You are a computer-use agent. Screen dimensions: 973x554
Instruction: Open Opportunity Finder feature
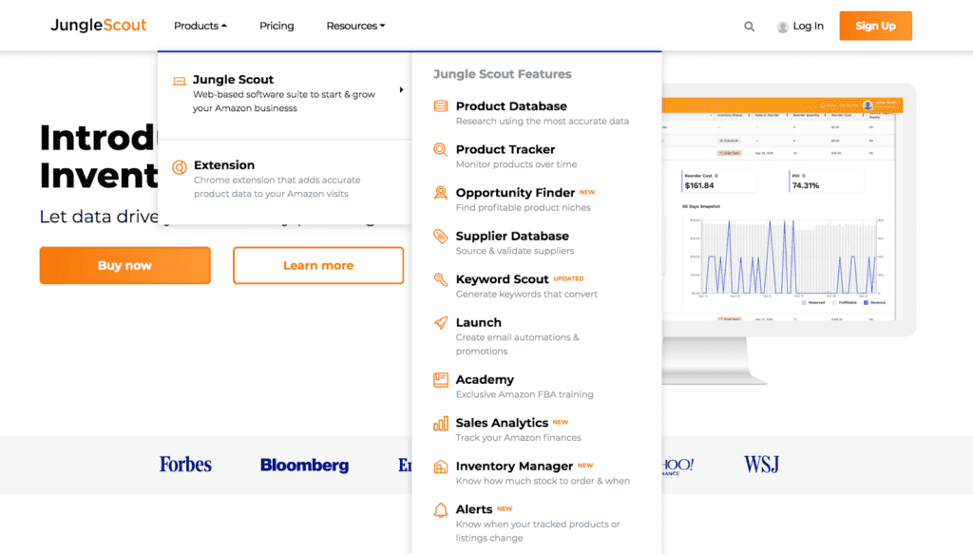[x=515, y=193]
